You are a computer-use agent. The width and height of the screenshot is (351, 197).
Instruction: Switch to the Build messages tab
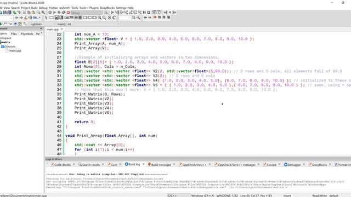161,165
